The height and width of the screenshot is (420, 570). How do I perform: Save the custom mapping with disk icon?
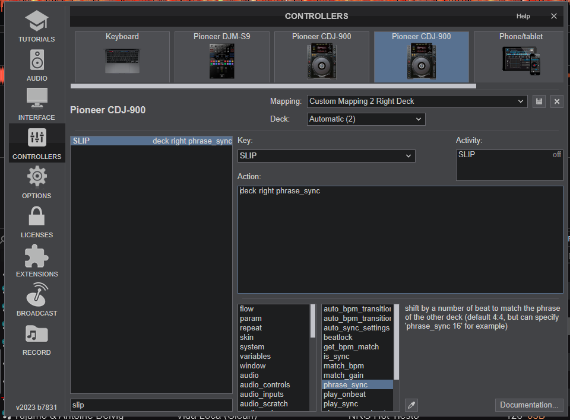coord(539,101)
